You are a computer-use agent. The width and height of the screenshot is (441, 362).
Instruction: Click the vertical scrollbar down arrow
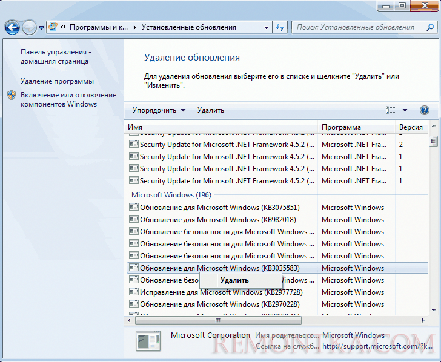tap(433, 311)
